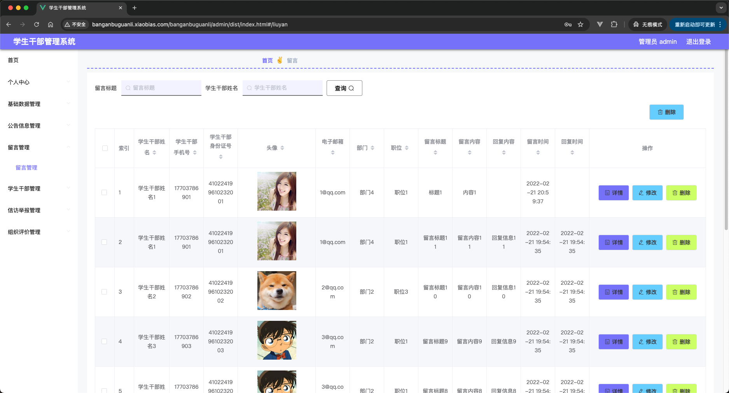Expand 学生干部管理 sidebar menu
This screenshot has height=393, width=729.
(x=39, y=188)
